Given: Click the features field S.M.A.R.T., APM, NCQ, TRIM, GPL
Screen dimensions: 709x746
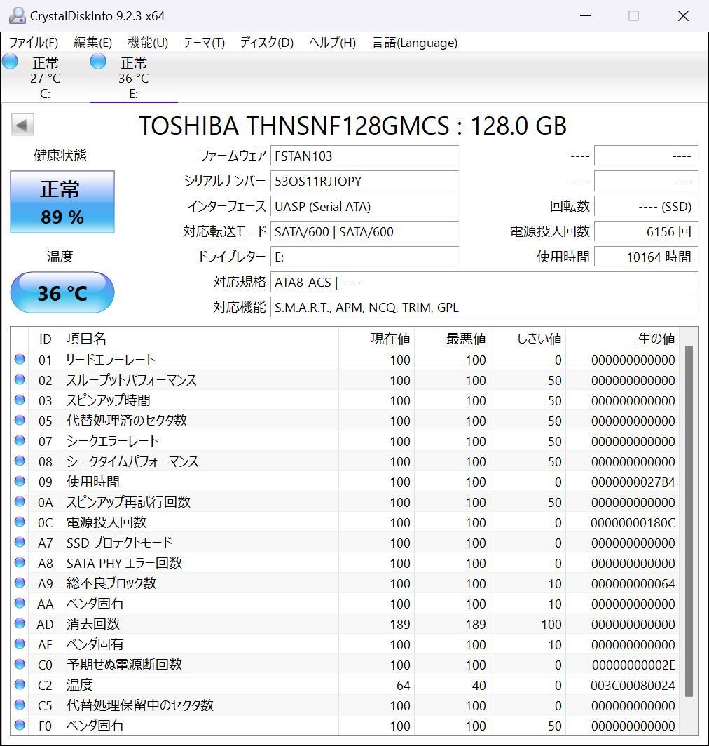Looking at the screenshot, I should (485, 307).
